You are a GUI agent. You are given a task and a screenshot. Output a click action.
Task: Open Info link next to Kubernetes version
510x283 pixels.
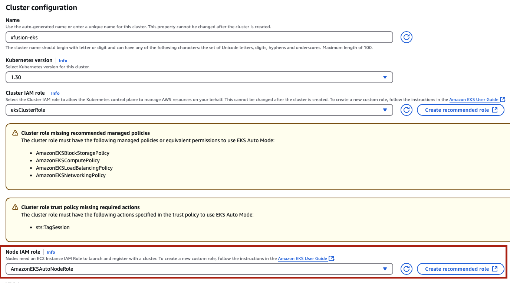coord(63,61)
